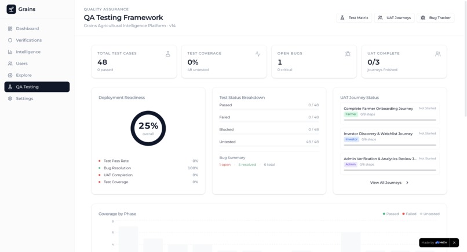Viewport: 467px width, 252px height.
Task: Open the Bug Tracker
Action: click(436, 18)
